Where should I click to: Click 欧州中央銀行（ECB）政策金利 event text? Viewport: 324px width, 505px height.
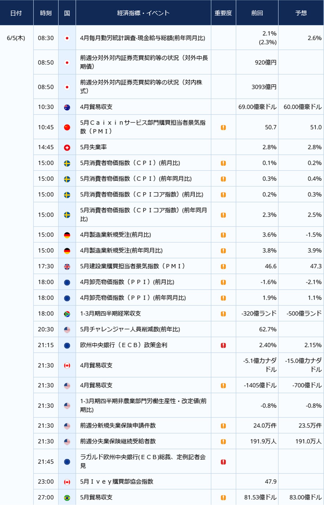tap(123, 345)
